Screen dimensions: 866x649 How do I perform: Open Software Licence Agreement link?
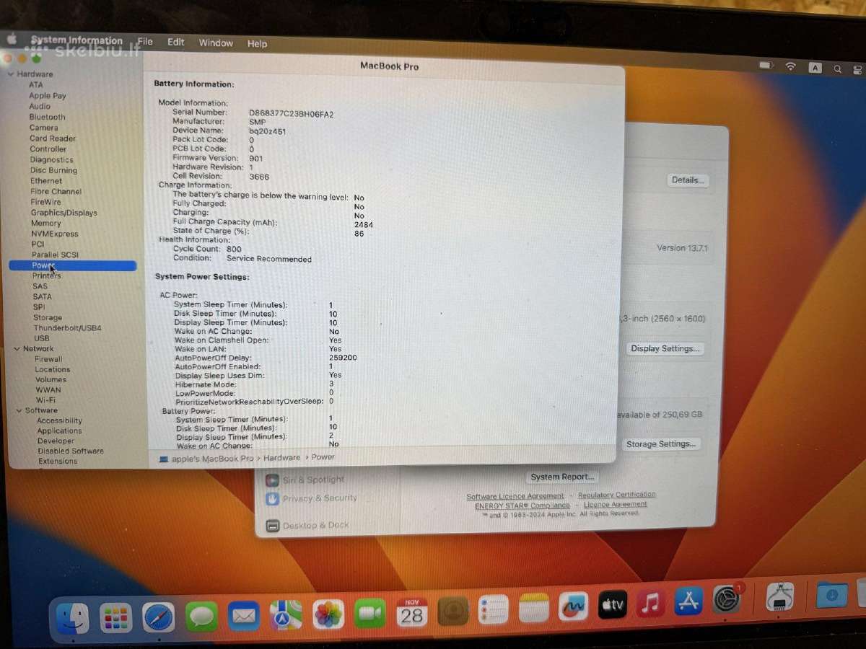tap(515, 496)
